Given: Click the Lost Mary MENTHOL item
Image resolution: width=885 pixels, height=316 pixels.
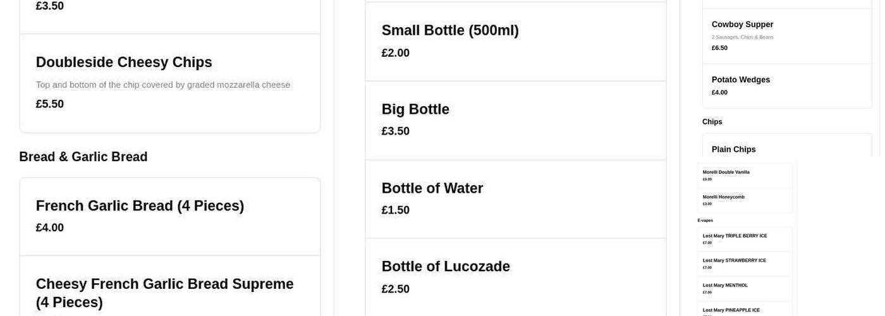Looking at the screenshot, I should (745, 288).
